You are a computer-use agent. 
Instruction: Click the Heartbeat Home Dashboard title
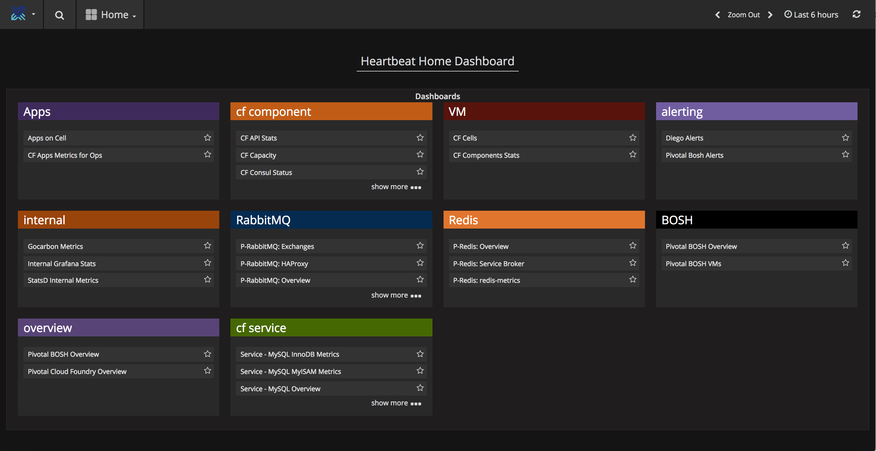coord(437,61)
